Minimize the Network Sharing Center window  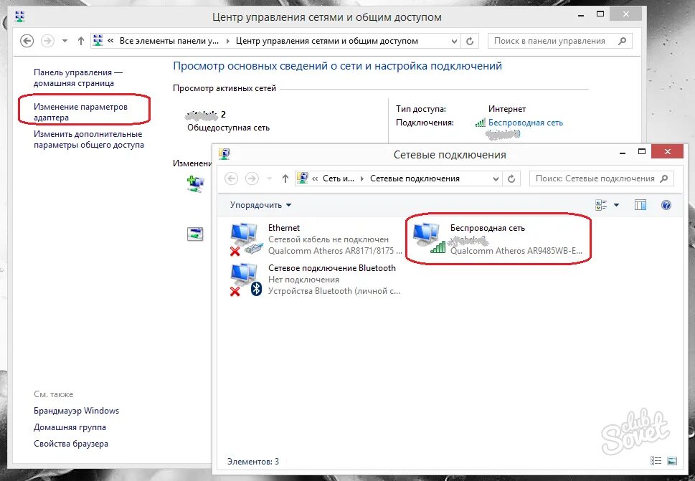[x=581, y=15]
